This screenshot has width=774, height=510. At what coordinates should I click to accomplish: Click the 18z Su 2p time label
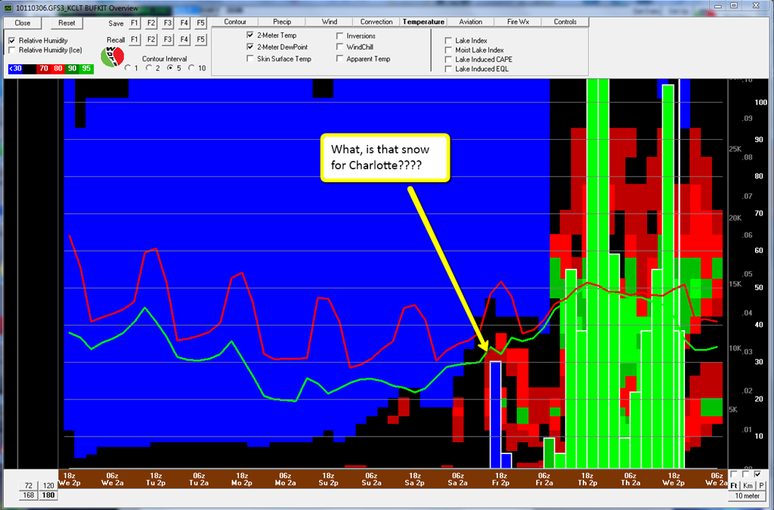(328, 480)
